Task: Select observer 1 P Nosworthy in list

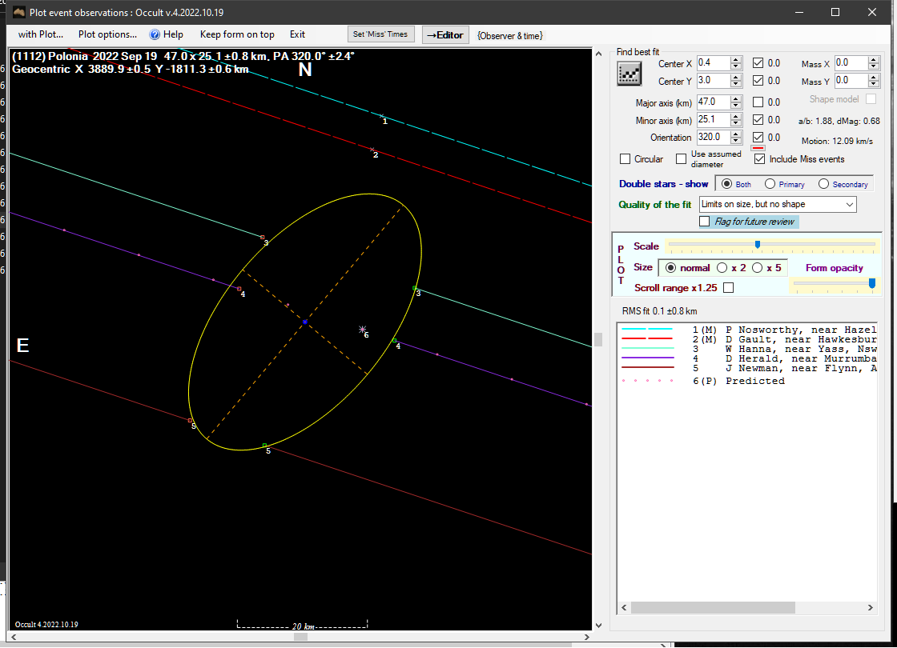Action: pos(747,330)
